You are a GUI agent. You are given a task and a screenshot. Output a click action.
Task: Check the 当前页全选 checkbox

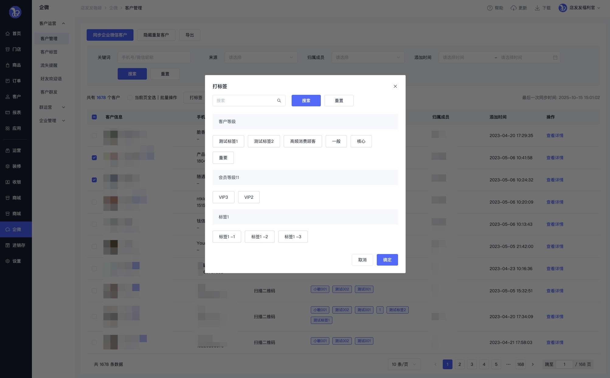point(130,98)
